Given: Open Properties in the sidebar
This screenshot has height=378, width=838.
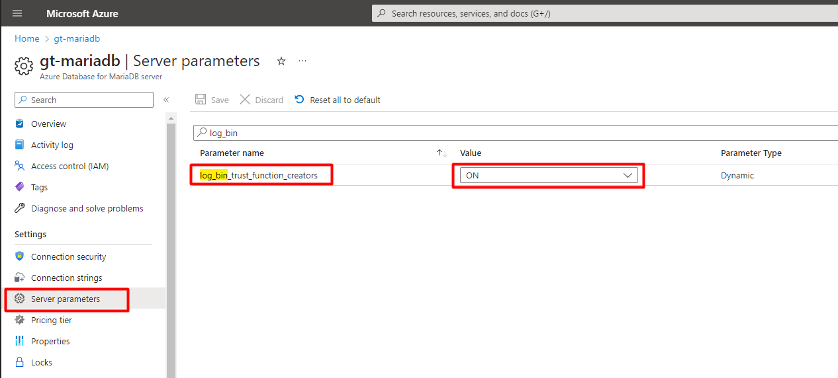Looking at the screenshot, I should click(x=50, y=341).
